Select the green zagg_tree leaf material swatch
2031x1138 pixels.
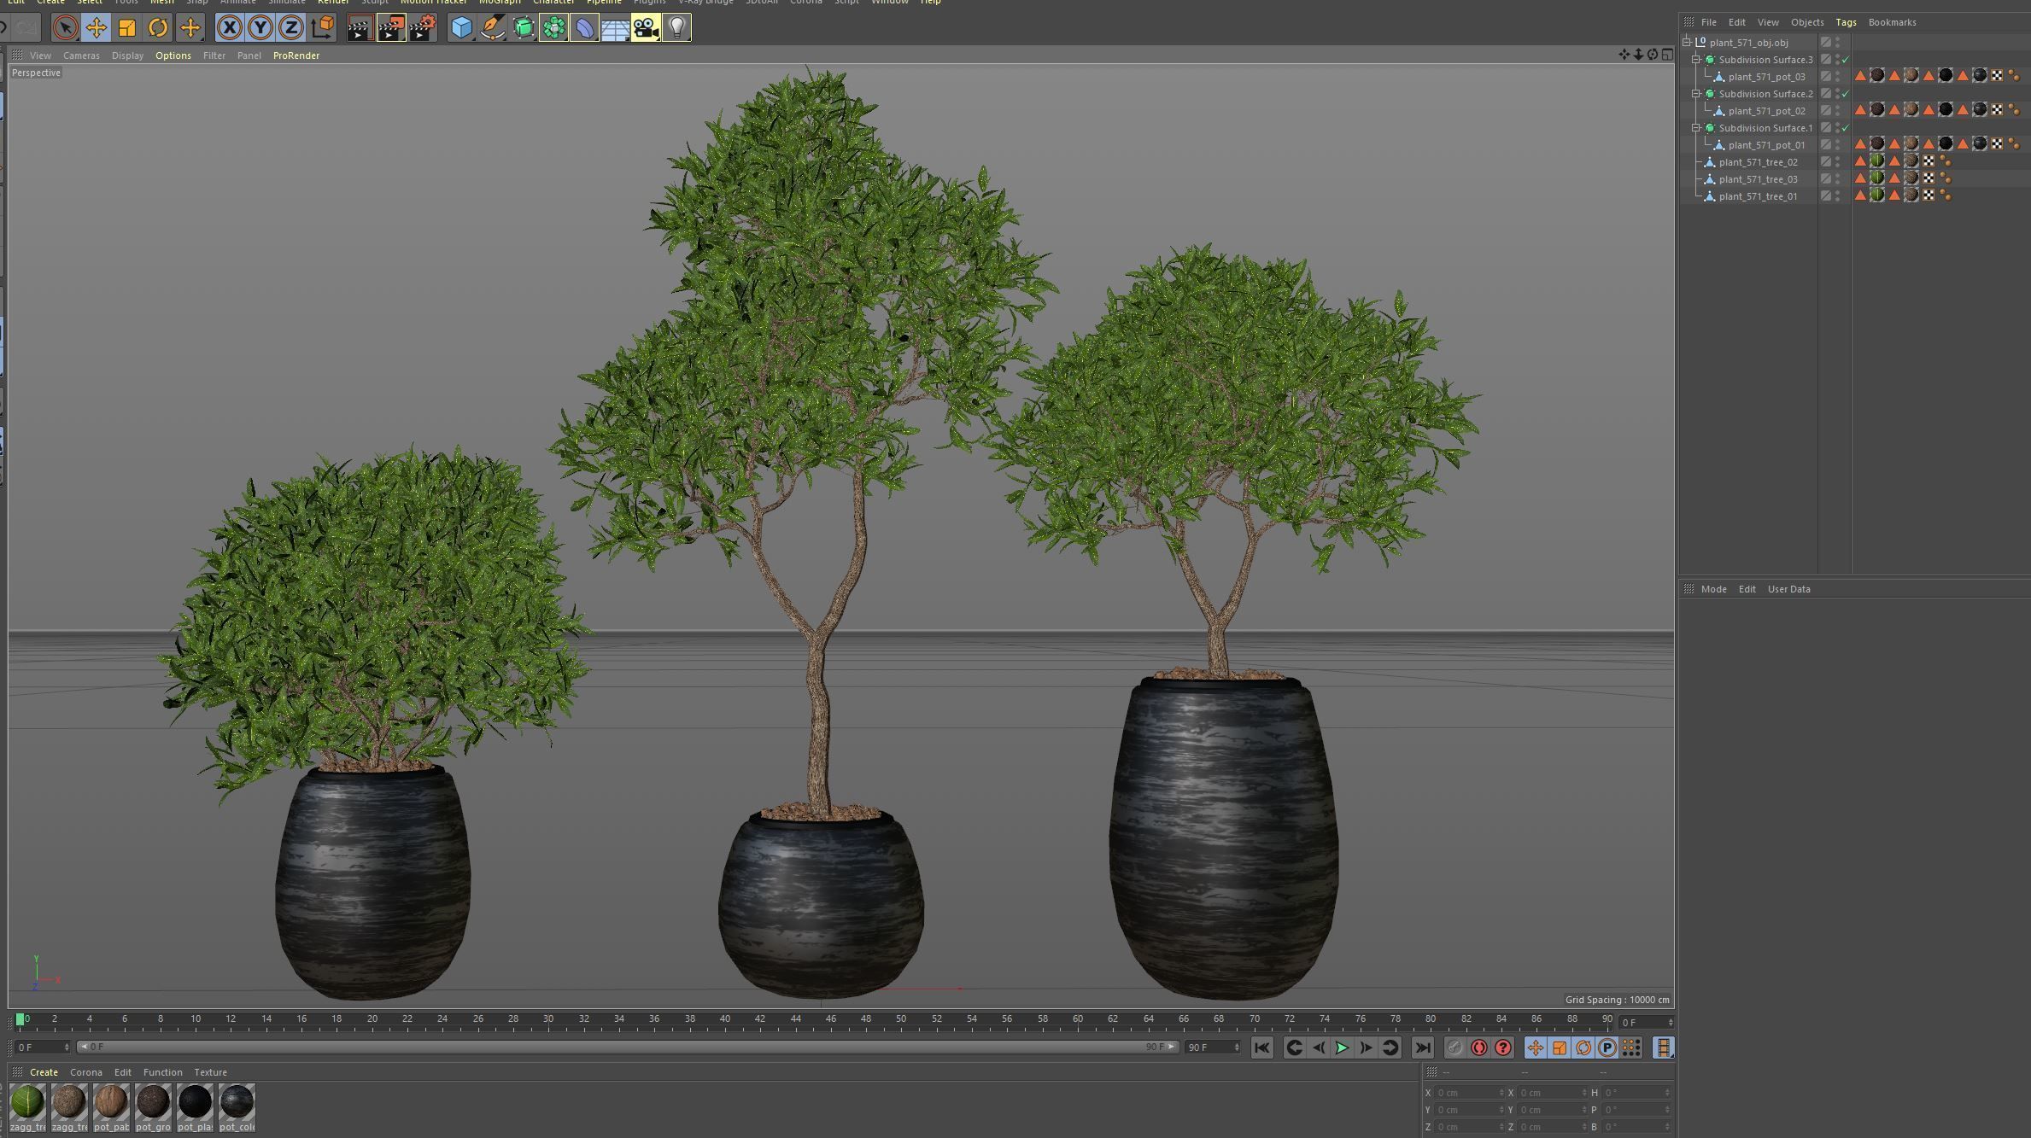(27, 1102)
